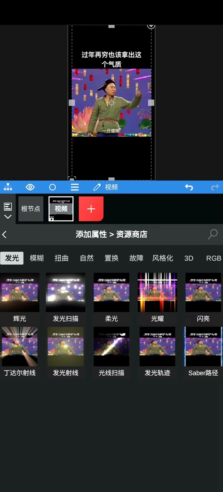Go back using the left arrow

click(5, 235)
